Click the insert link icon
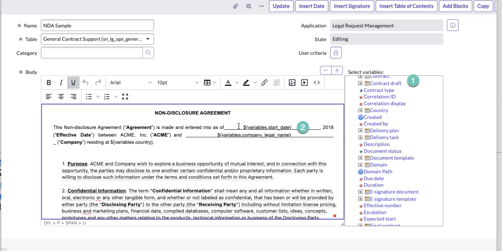The width and height of the screenshot is (502, 251). click(x=264, y=82)
